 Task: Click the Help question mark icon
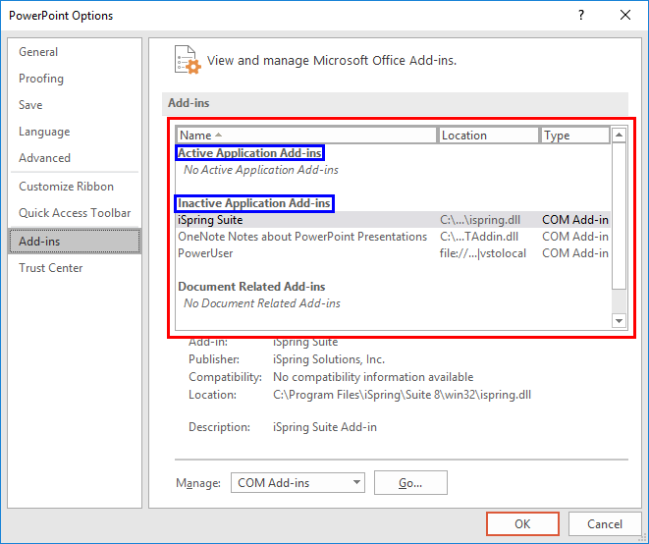pos(581,16)
